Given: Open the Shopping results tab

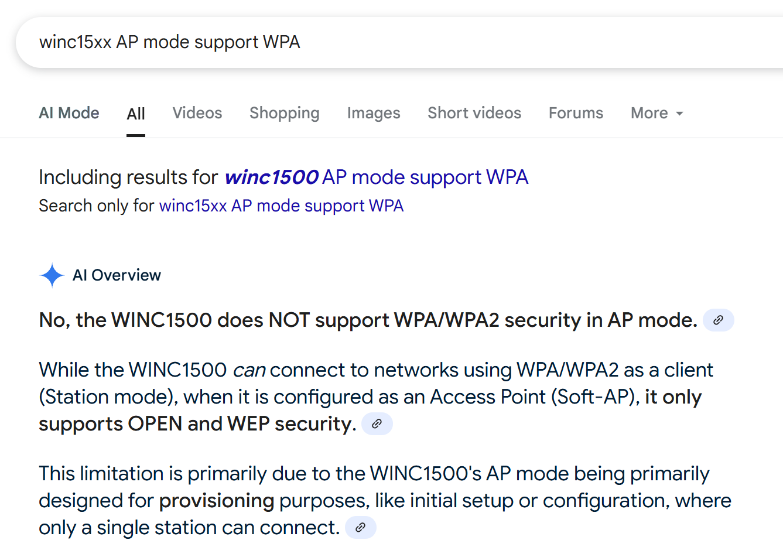Looking at the screenshot, I should click(285, 113).
